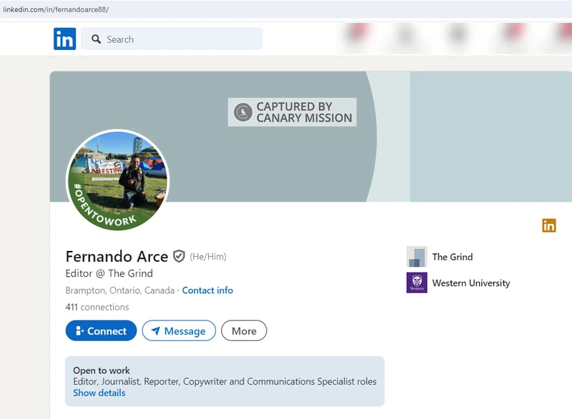Select the browser address bar URL
This screenshot has width=572, height=419.
point(56,9)
